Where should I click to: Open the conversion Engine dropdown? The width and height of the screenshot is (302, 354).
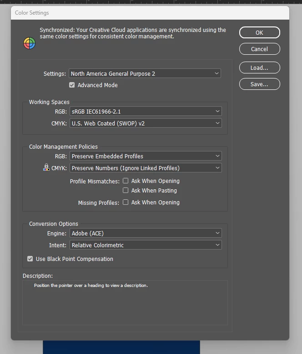146,233
